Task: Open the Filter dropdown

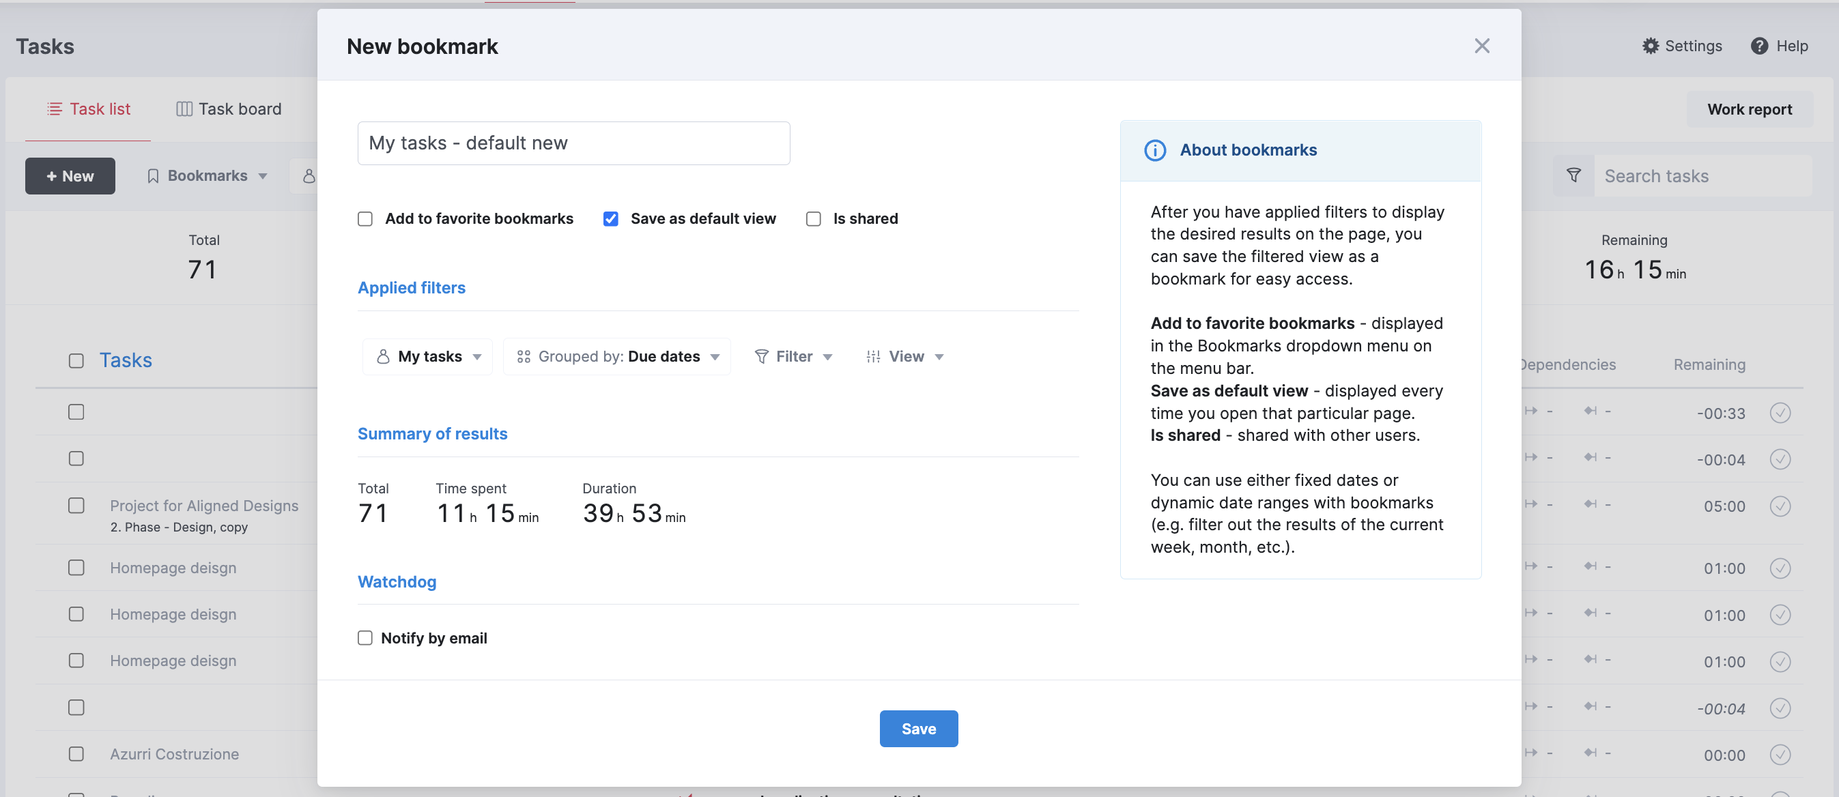Action: (x=793, y=356)
